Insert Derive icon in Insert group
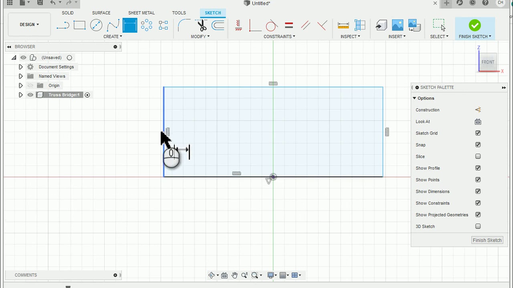This screenshot has height=288, width=513. click(381, 26)
